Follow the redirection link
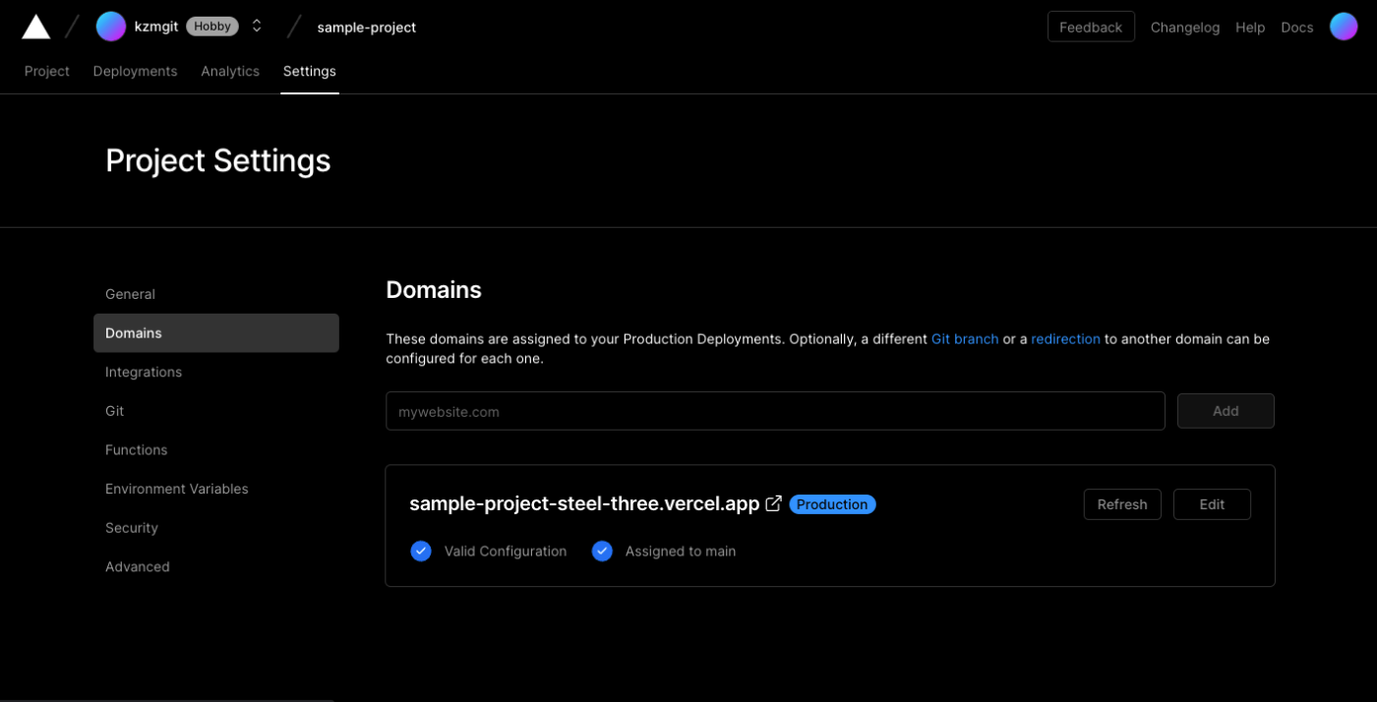Image resolution: width=1377 pixels, height=702 pixels. (1065, 338)
